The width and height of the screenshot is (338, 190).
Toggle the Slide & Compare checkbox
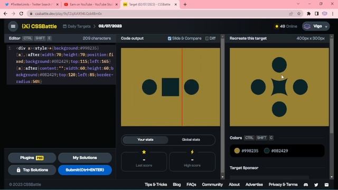(x=170, y=39)
